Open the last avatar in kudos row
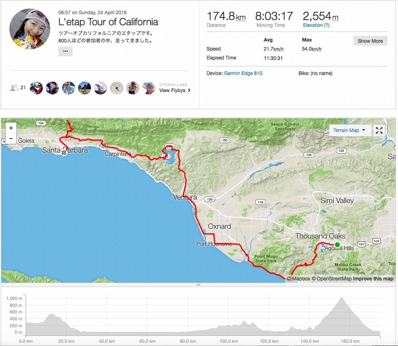Screen dimensions: 398x346 149,88
